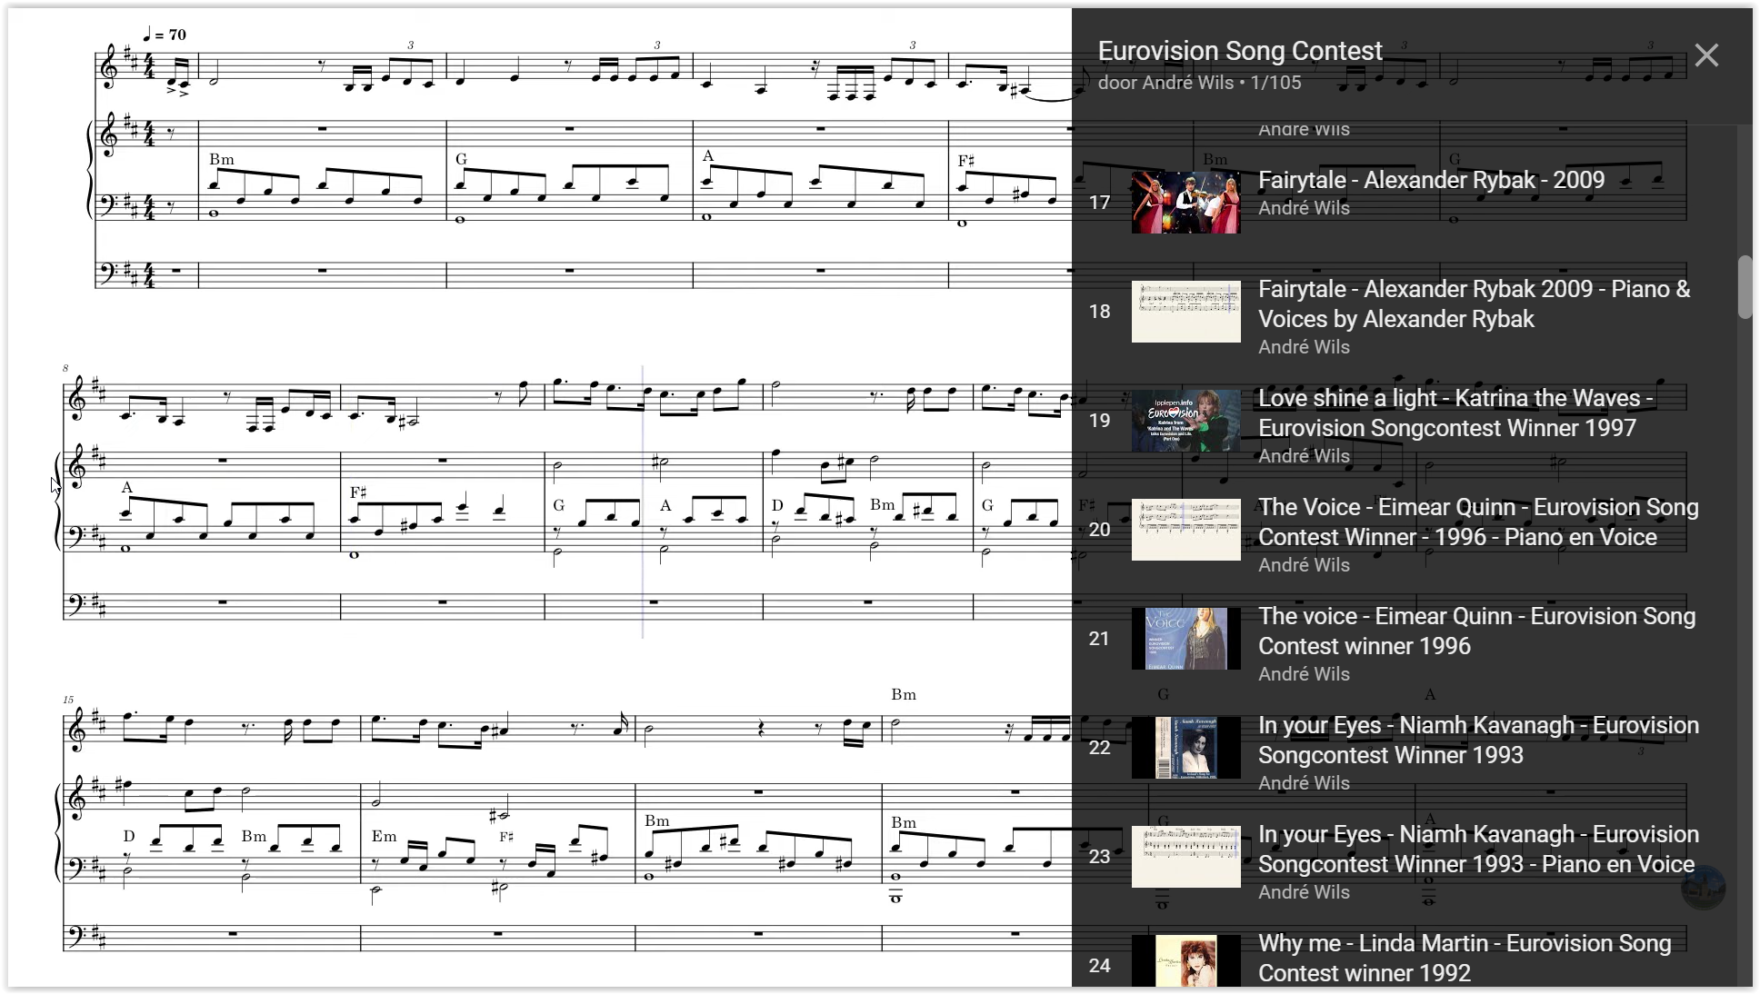Open thumbnail of Fairytale Piano & Voices video 18
This screenshot has height=994, width=1760.
point(1185,312)
